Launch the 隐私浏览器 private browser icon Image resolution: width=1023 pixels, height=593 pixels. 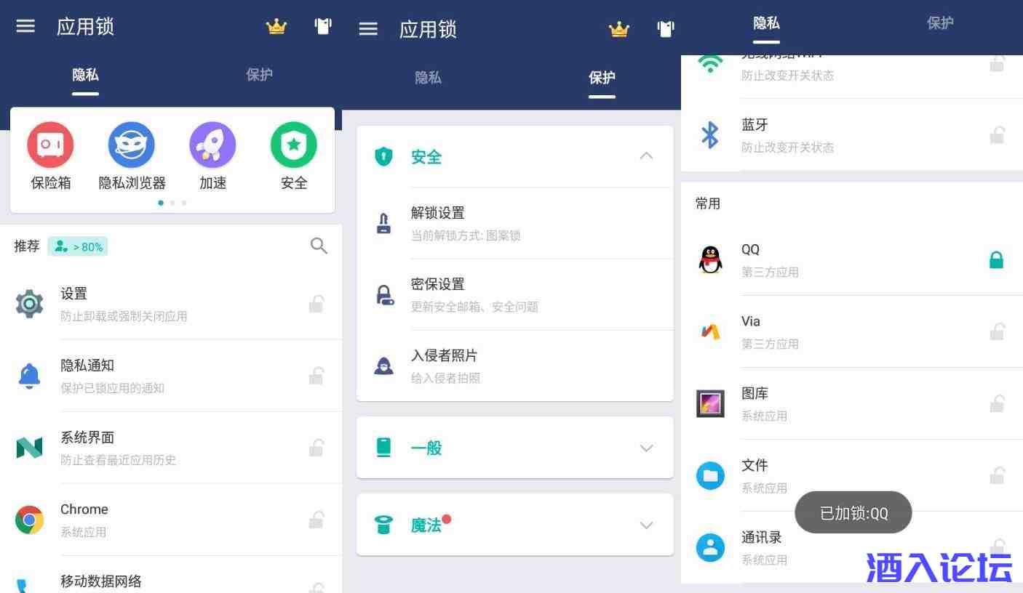coord(132,145)
